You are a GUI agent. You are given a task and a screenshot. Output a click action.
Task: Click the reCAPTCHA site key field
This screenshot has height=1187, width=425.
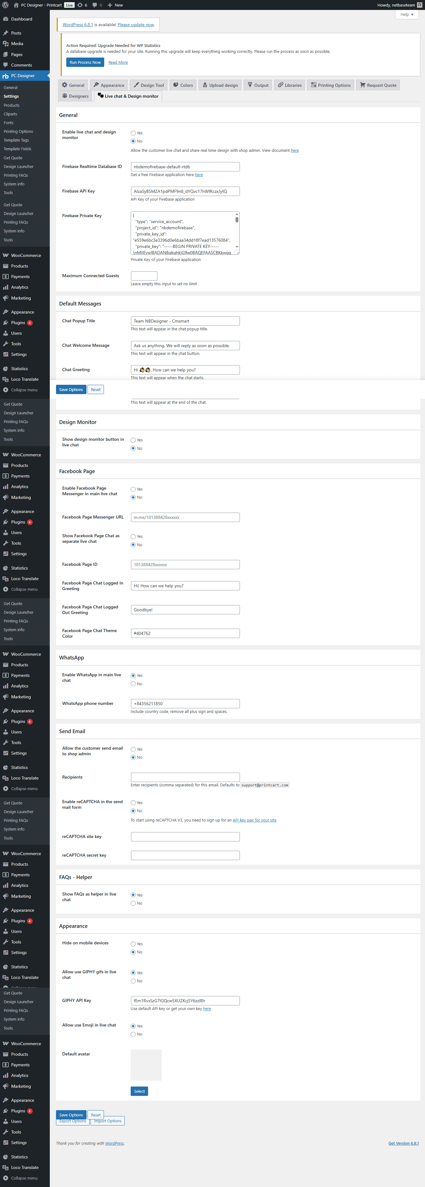coord(185,837)
